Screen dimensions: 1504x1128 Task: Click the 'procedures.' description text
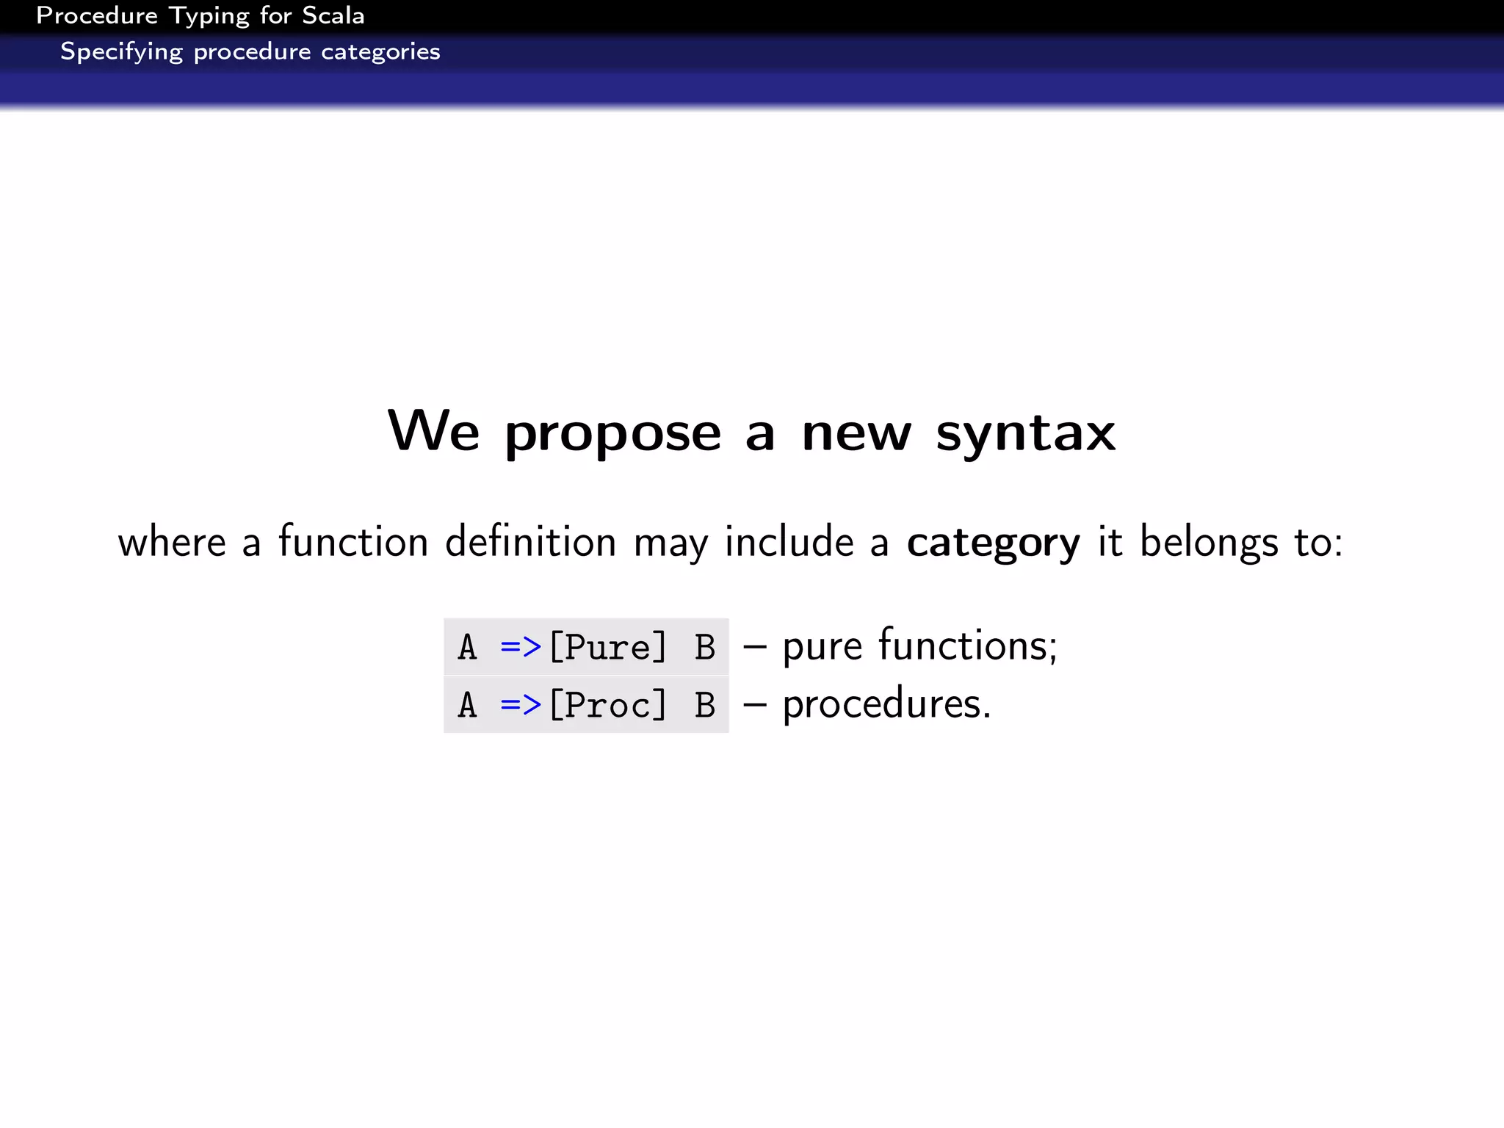pyautogui.click(x=886, y=704)
